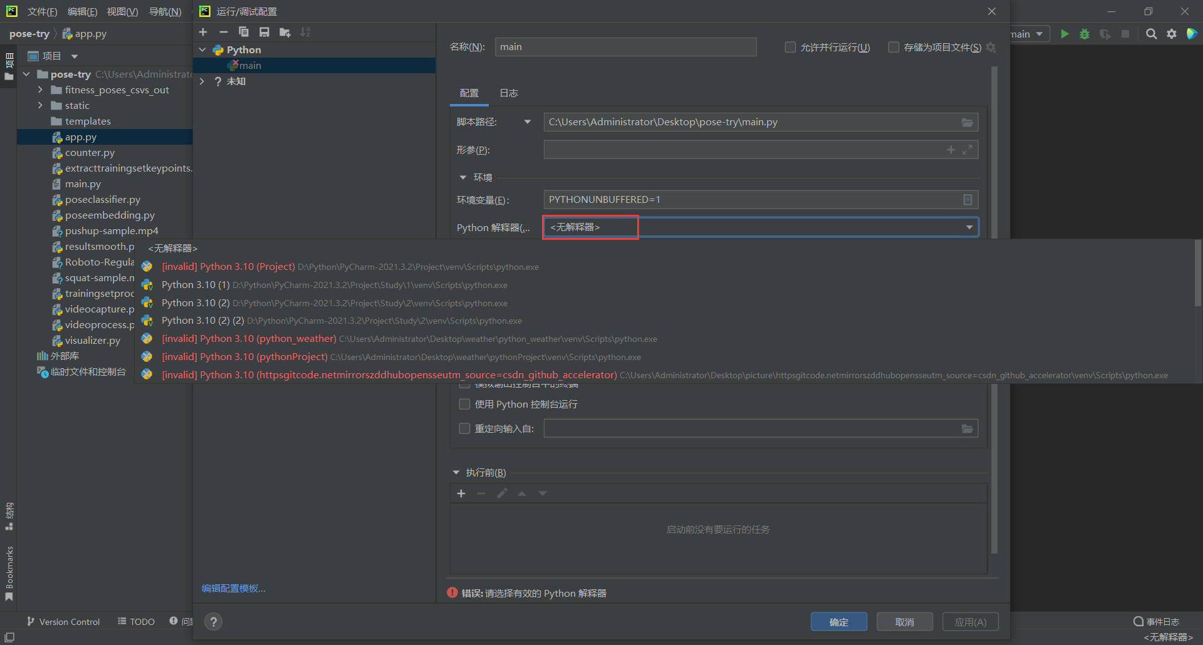Toggle 脚本路径 script/module dropdown arrow
Screen dimensions: 1203x645
527,122
